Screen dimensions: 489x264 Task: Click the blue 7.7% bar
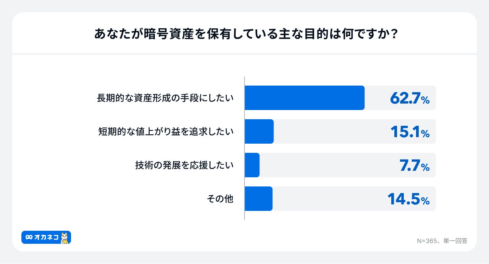252,165
